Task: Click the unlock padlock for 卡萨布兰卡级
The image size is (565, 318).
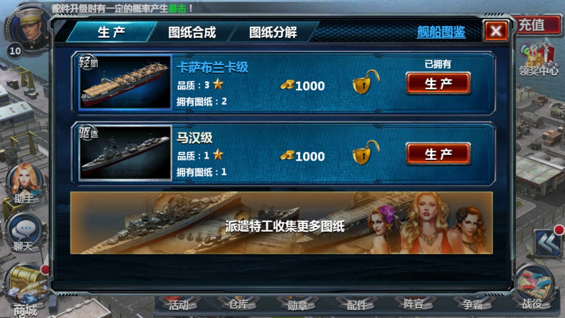Action: tap(365, 83)
